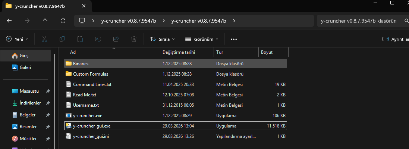Unpin İndirilenler using its pin icon
Image resolution: width=409 pixels, height=149 pixels.
[48, 103]
